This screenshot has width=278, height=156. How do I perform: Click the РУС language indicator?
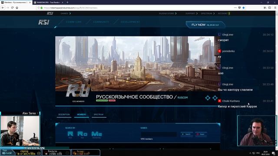tap(258, 153)
